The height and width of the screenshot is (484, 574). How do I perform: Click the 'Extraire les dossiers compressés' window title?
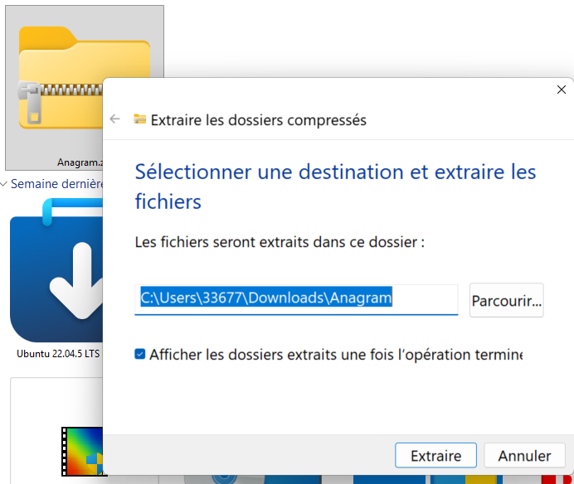coord(258,120)
